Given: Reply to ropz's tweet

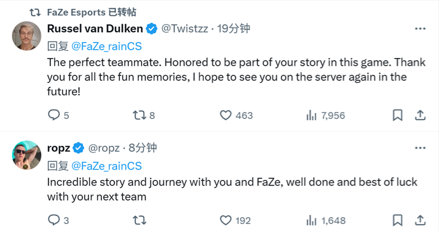Looking at the screenshot, I should 54,221.
